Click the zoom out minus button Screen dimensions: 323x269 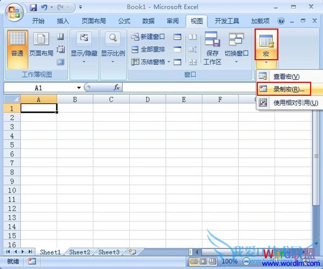(246, 261)
